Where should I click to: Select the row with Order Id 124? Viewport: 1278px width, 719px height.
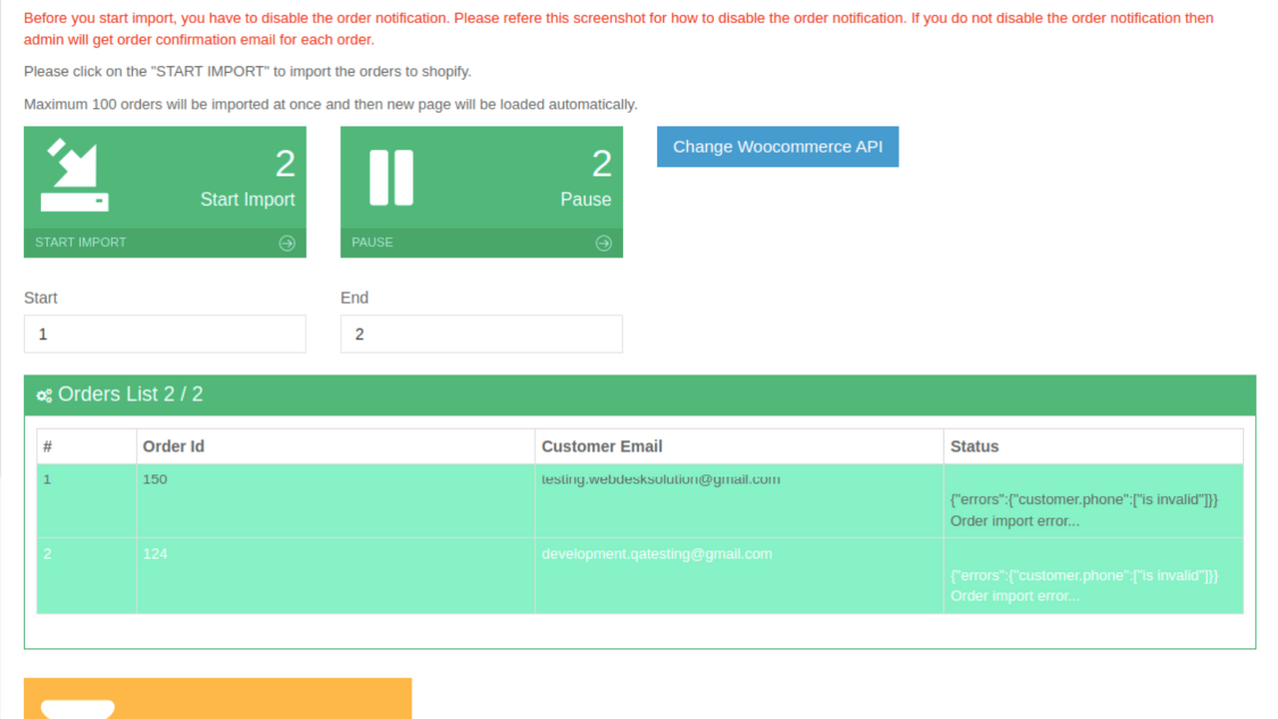pos(336,575)
